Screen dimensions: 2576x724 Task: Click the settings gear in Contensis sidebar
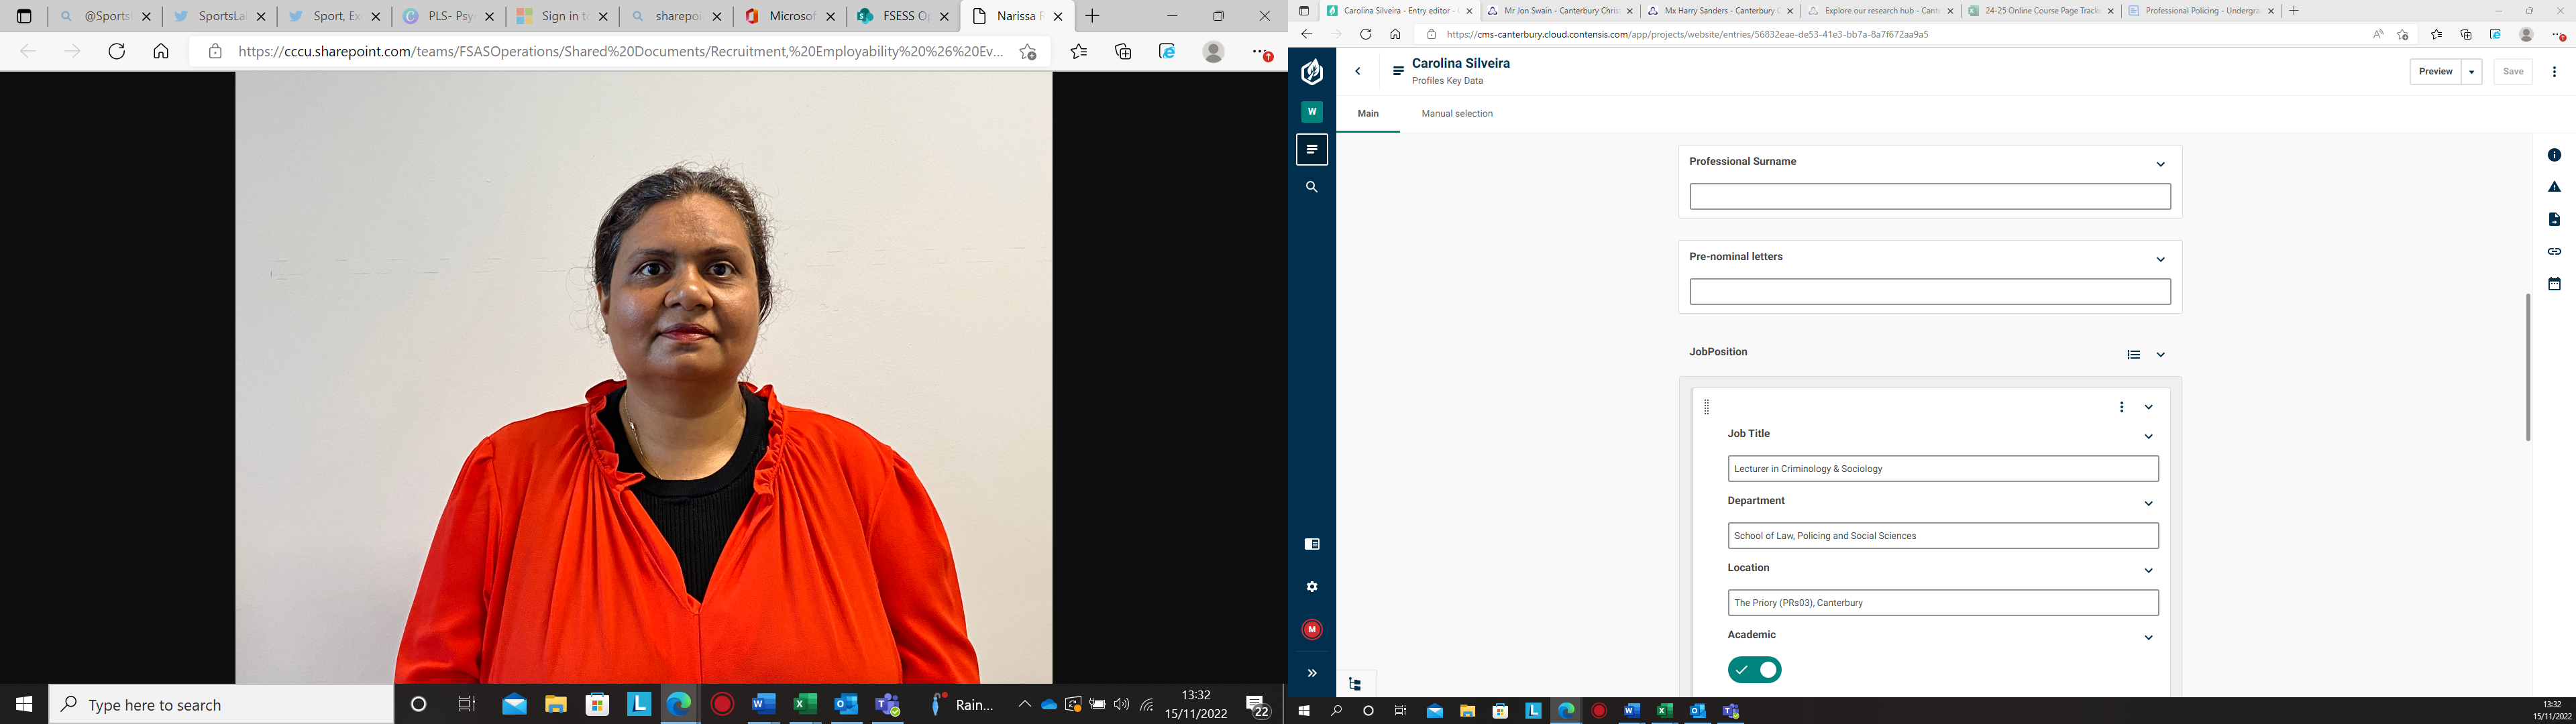(1311, 587)
